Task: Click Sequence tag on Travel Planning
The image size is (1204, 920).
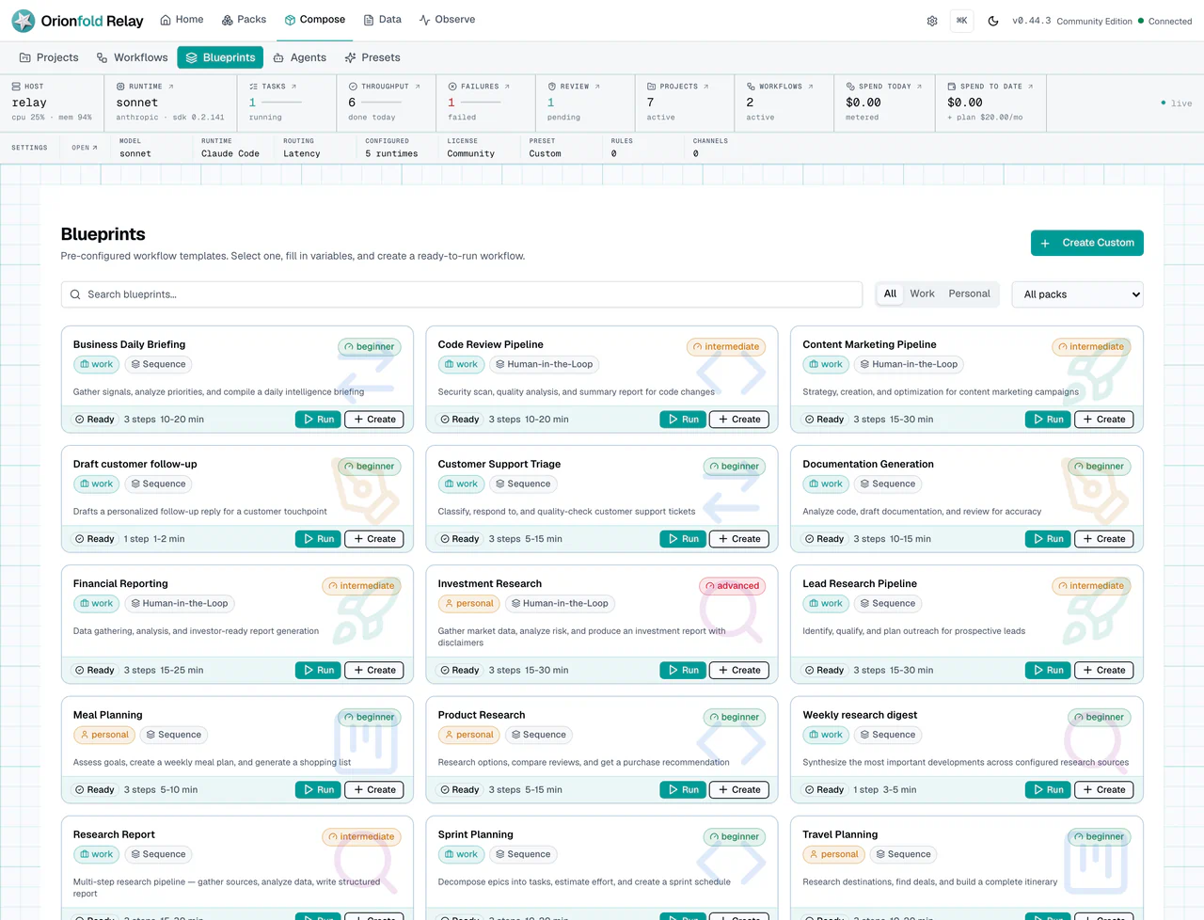Action: tap(901, 855)
